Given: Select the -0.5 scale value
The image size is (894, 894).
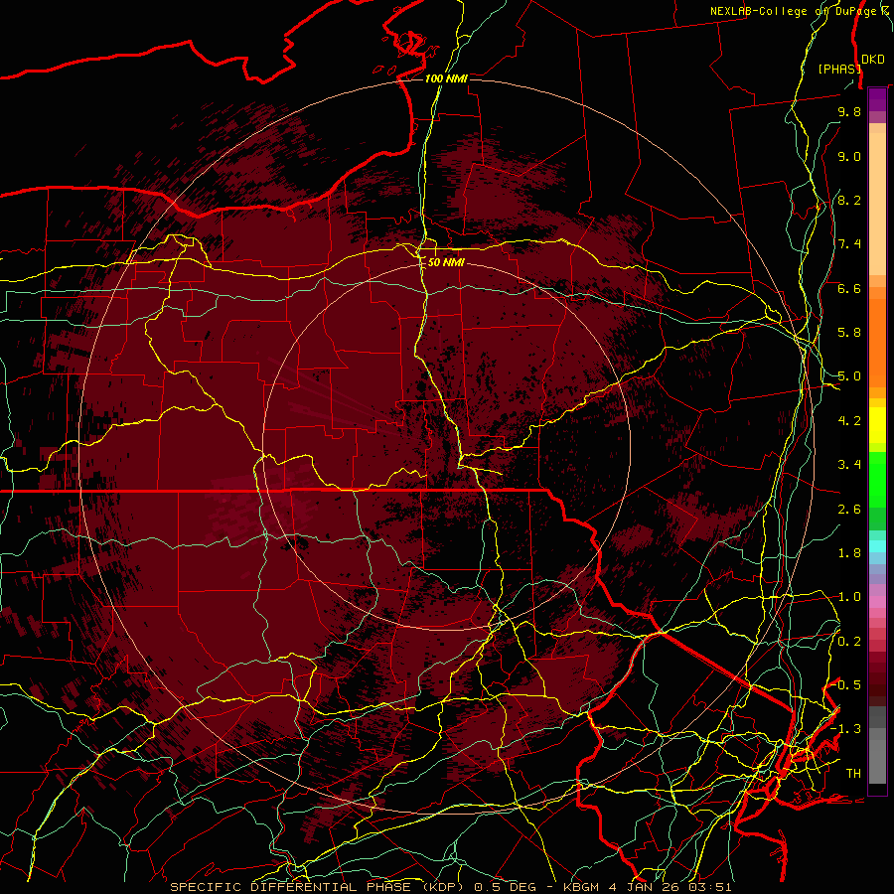Looking at the screenshot, I should click(x=846, y=685).
